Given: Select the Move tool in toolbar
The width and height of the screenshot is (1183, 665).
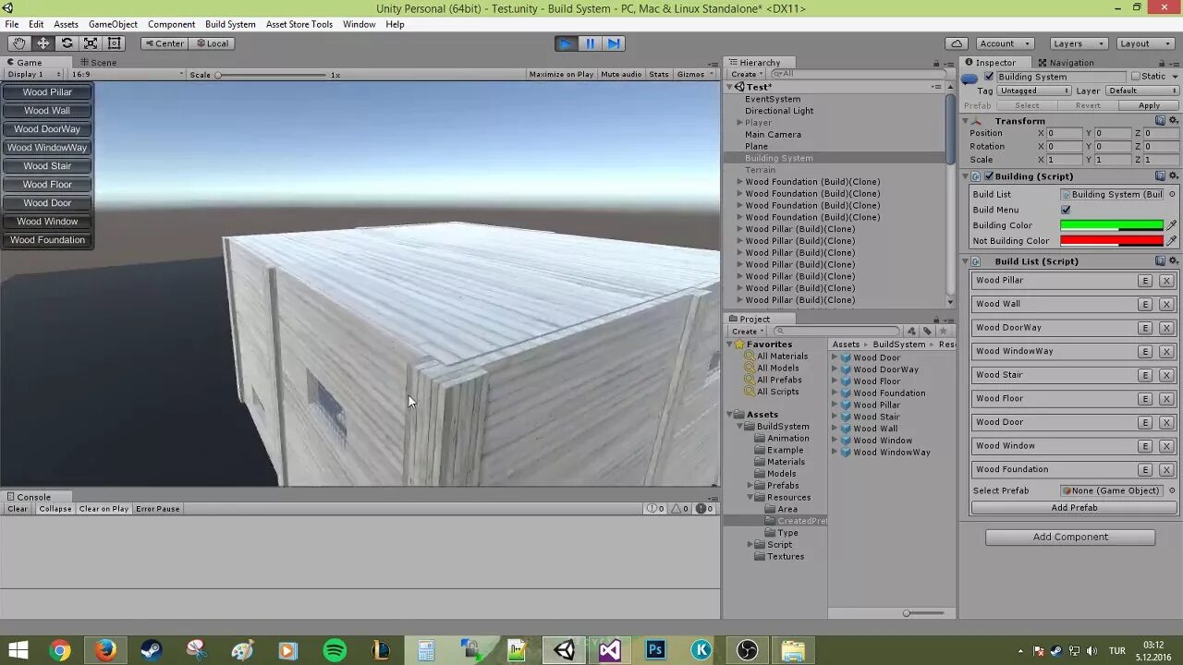Looking at the screenshot, I should [x=43, y=43].
